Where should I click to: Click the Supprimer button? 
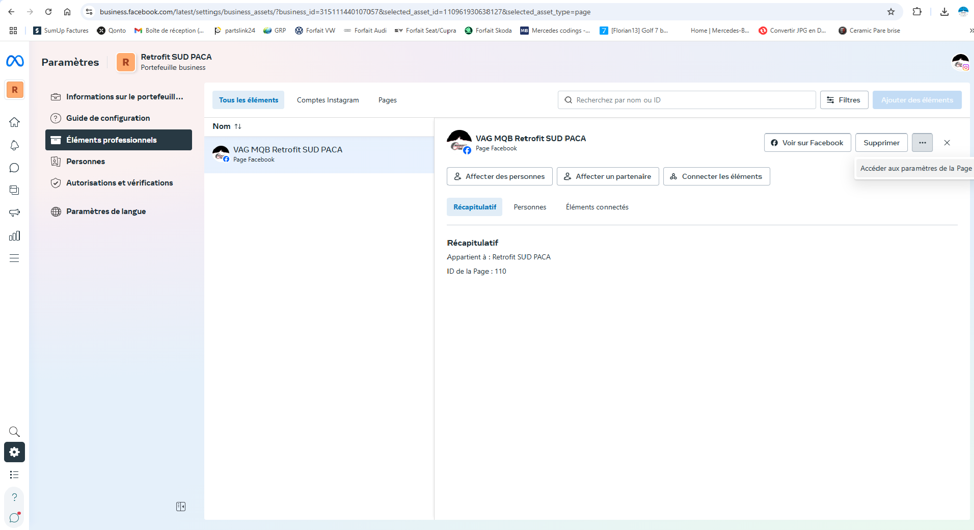point(881,143)
